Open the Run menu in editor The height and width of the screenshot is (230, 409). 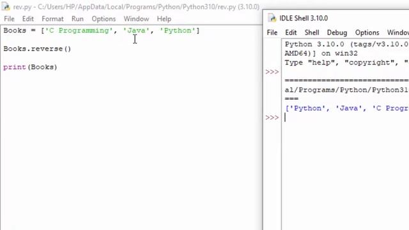77,19
